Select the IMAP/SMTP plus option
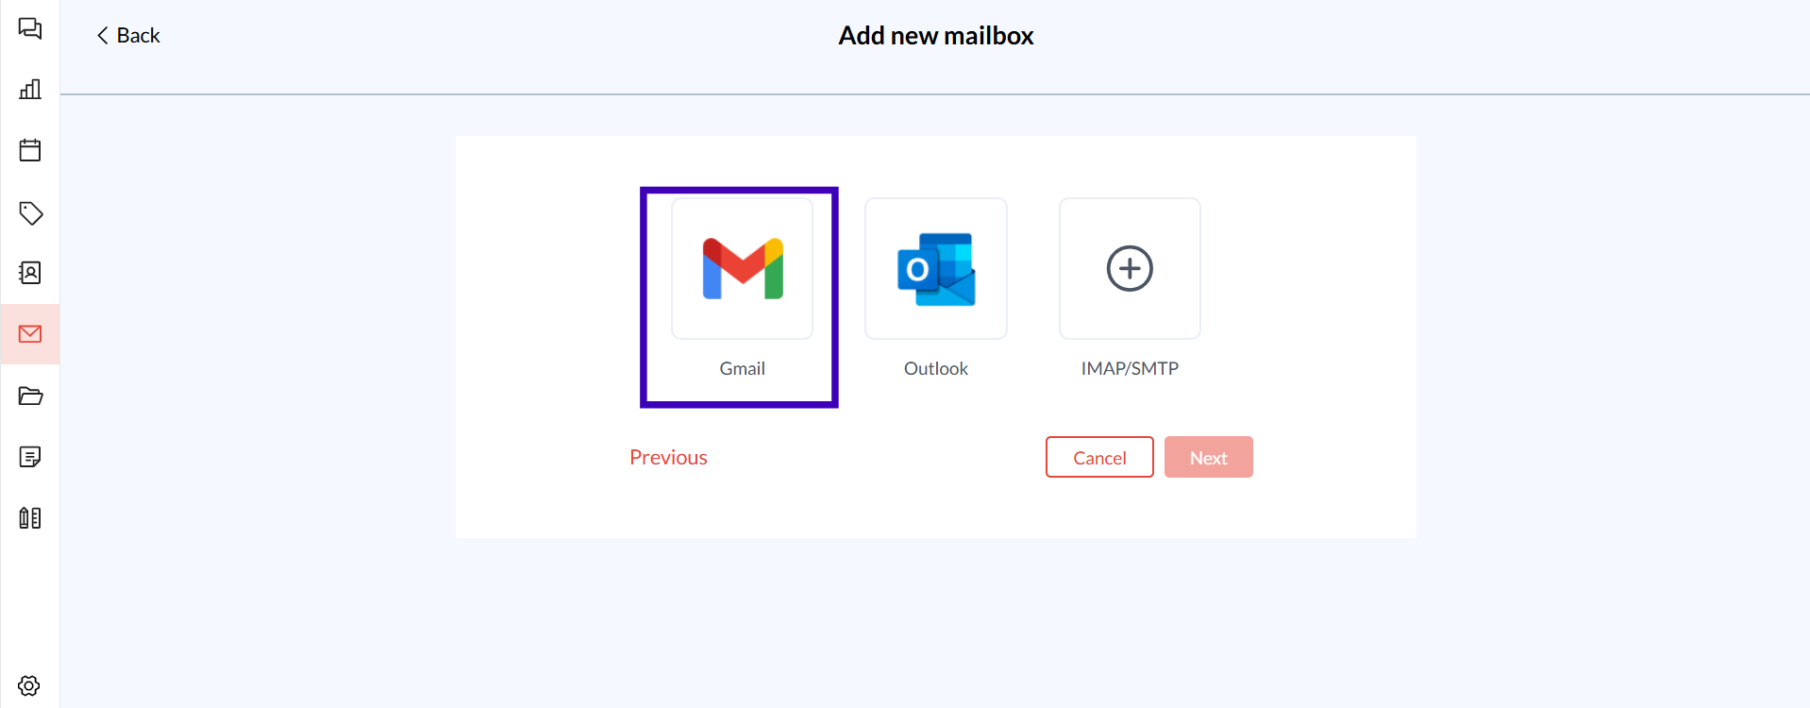The height and width of the screenshot is (708, 1810). coord(1130,269)
